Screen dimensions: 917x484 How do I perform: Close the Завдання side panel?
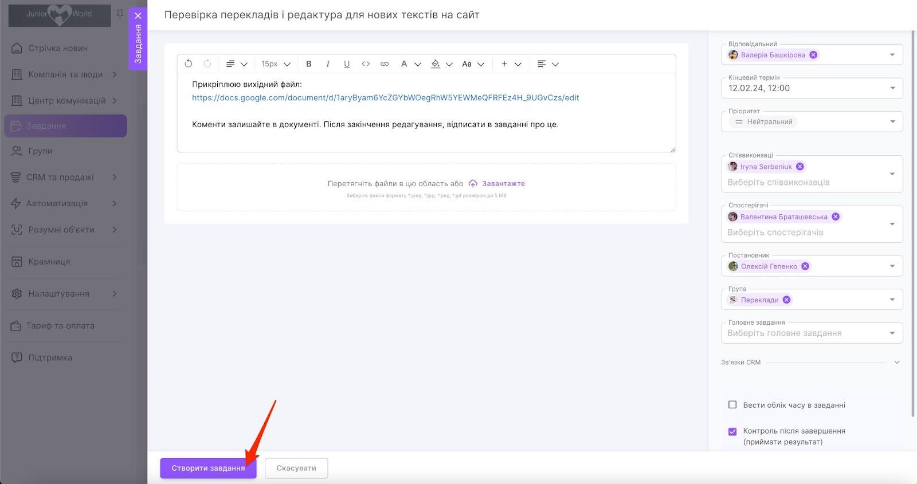tap(138, 15)
